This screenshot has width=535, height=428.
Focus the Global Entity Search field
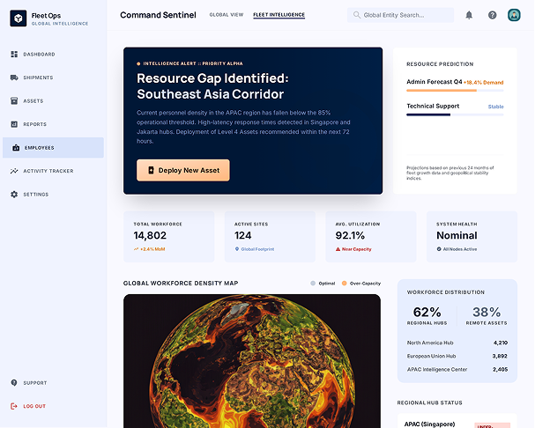pos(400,15)
